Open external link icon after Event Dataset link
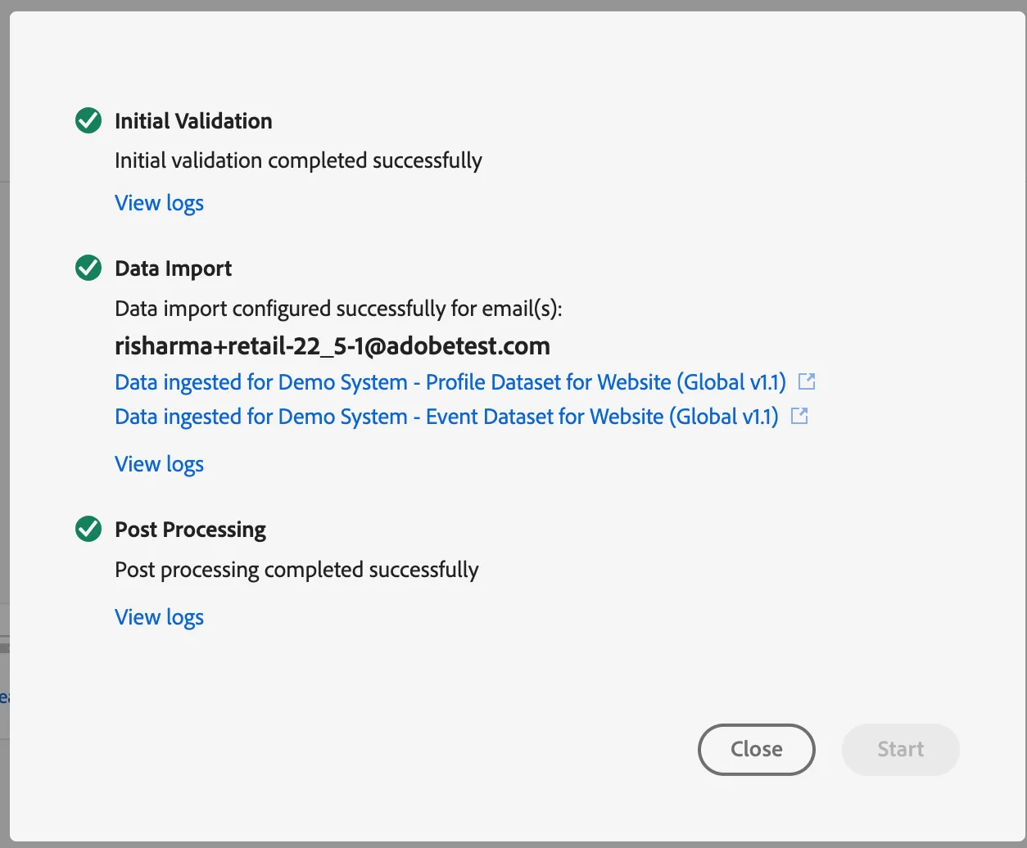Screen dimensions: 1027x848 (x=799, y=416)
